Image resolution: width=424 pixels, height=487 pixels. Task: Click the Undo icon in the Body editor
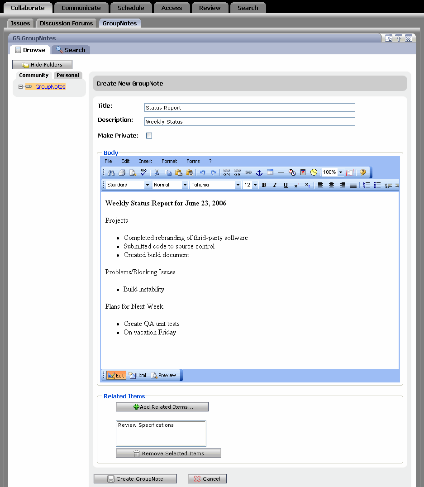click(x=203, y=172)
